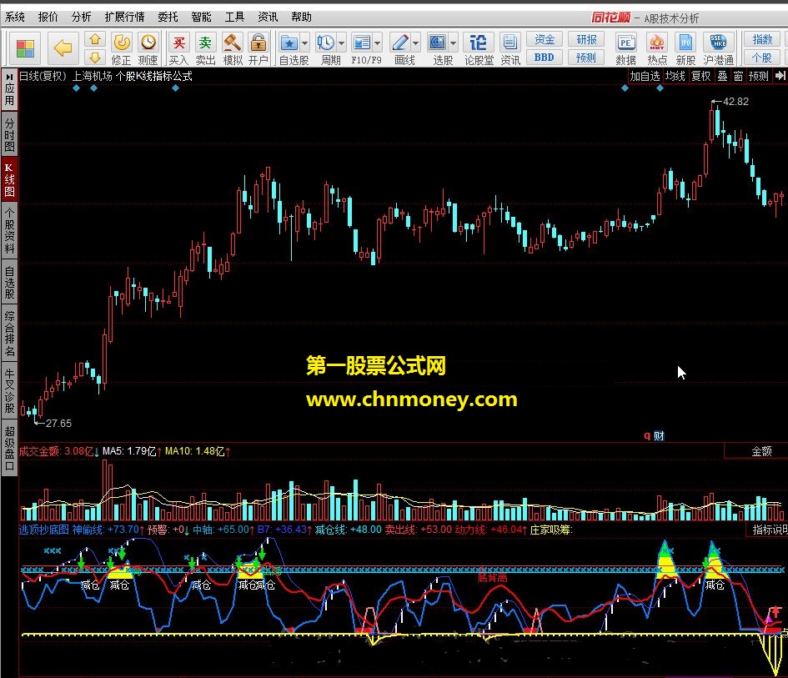Open the 修正 correction tool
Screen dimensions: 788x678
pyautogui.click(x=121, y=48)
